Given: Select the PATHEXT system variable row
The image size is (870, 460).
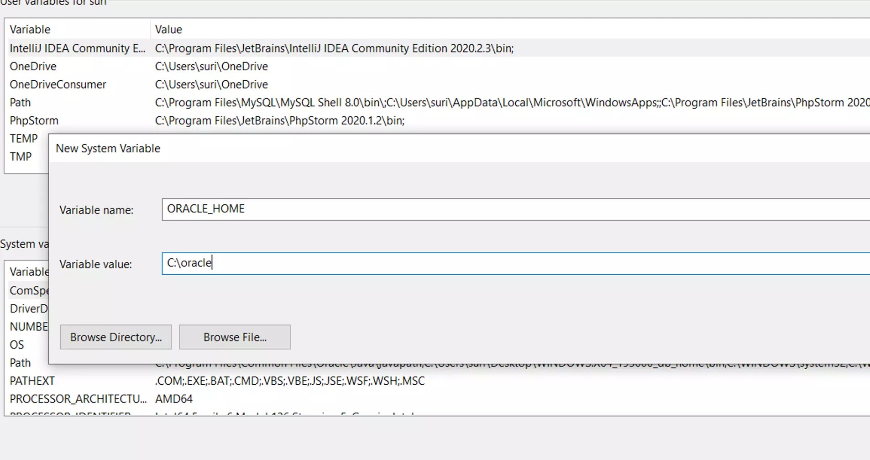Looking at the screenshot, I should point(31,381).
